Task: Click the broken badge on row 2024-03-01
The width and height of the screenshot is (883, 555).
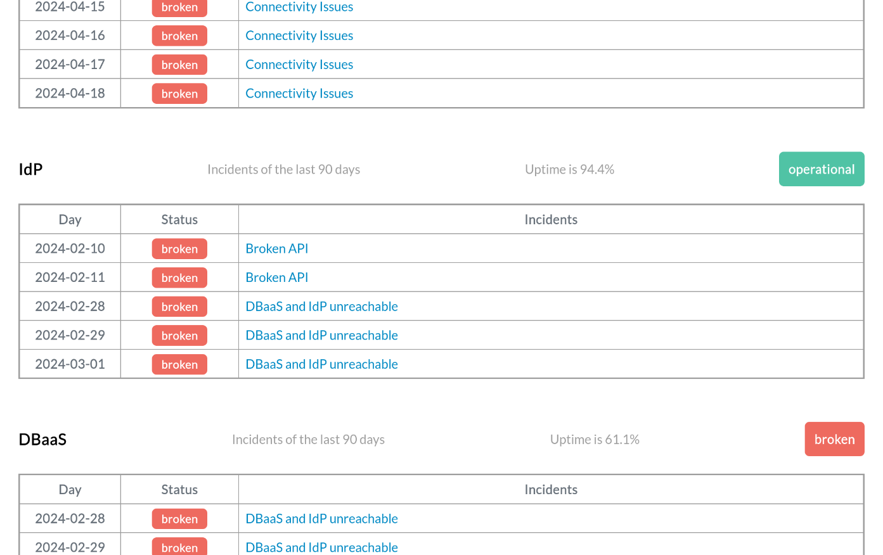Action: click(179, 364)
